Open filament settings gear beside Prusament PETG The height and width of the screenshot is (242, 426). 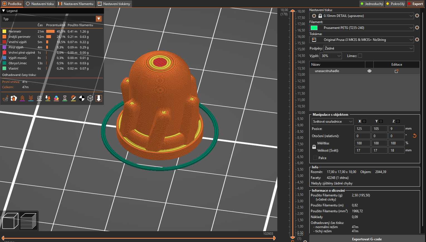coord(417,28)
